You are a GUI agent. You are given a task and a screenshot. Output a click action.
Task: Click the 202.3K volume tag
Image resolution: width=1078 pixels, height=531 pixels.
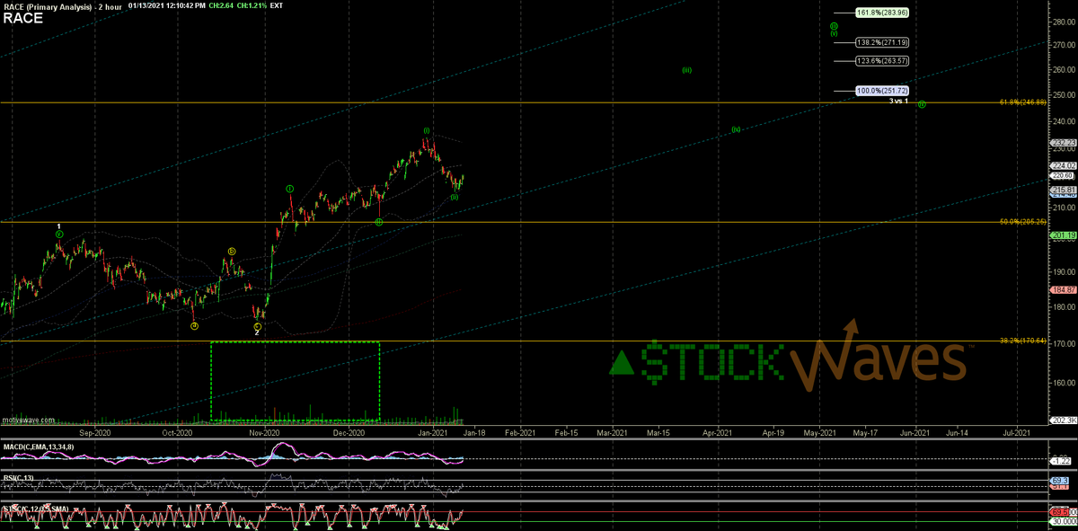1062,420
